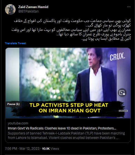Click the video thumbnail of Imran Khan
The width and height of the screenshot is (135, 155).
68,83
